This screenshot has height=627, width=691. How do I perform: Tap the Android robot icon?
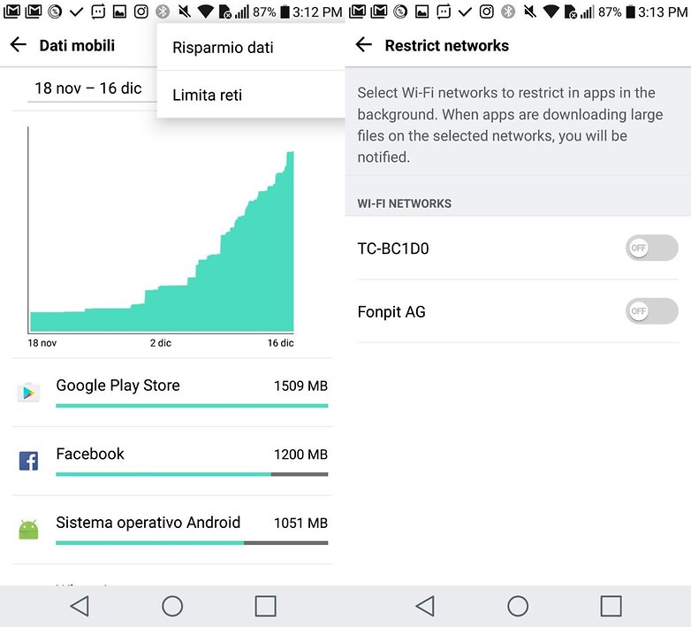point(28,529)
